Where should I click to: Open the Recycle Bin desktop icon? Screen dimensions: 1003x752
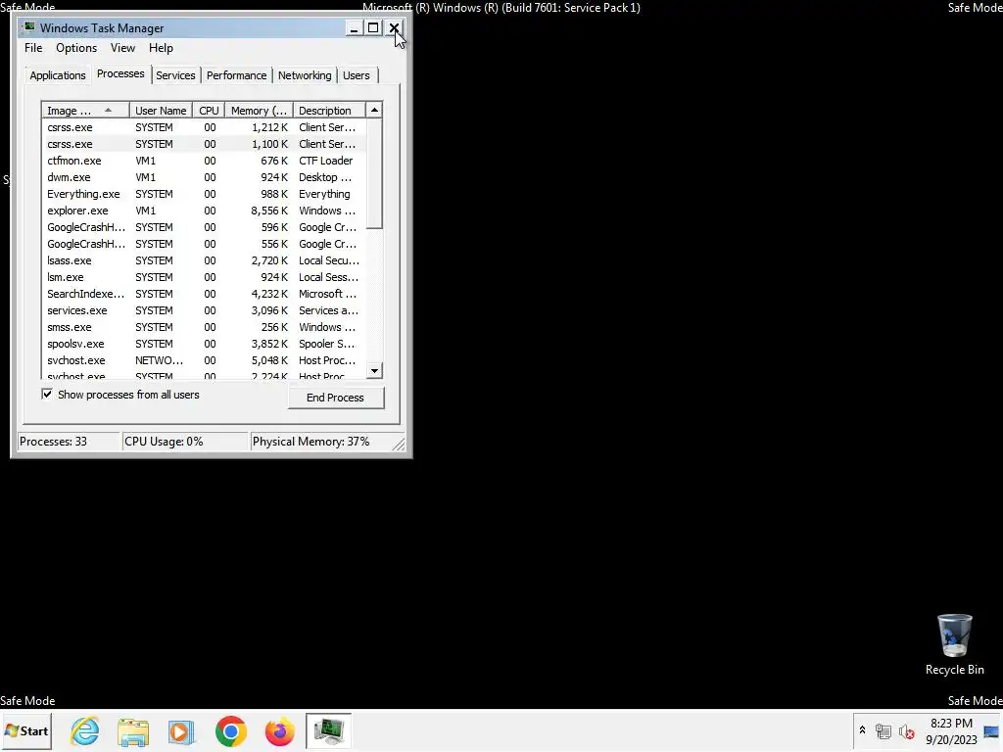click(954, 644)
